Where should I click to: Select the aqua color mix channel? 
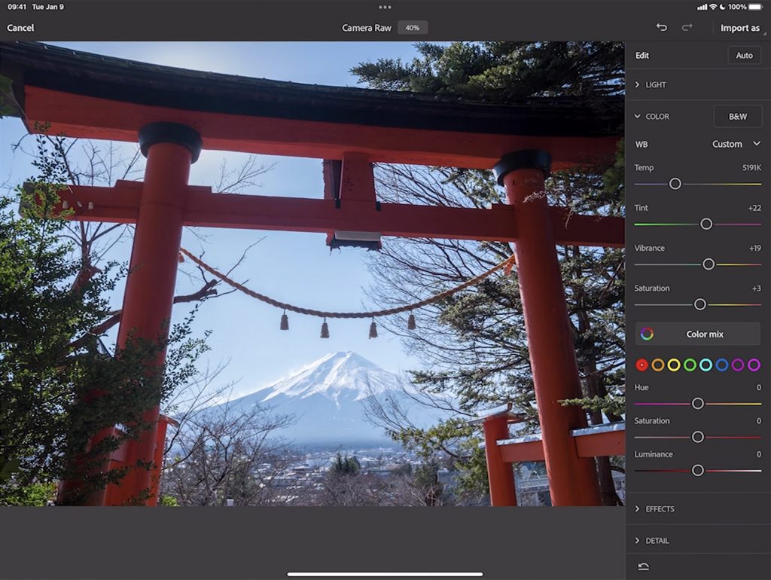pos(705,365)
